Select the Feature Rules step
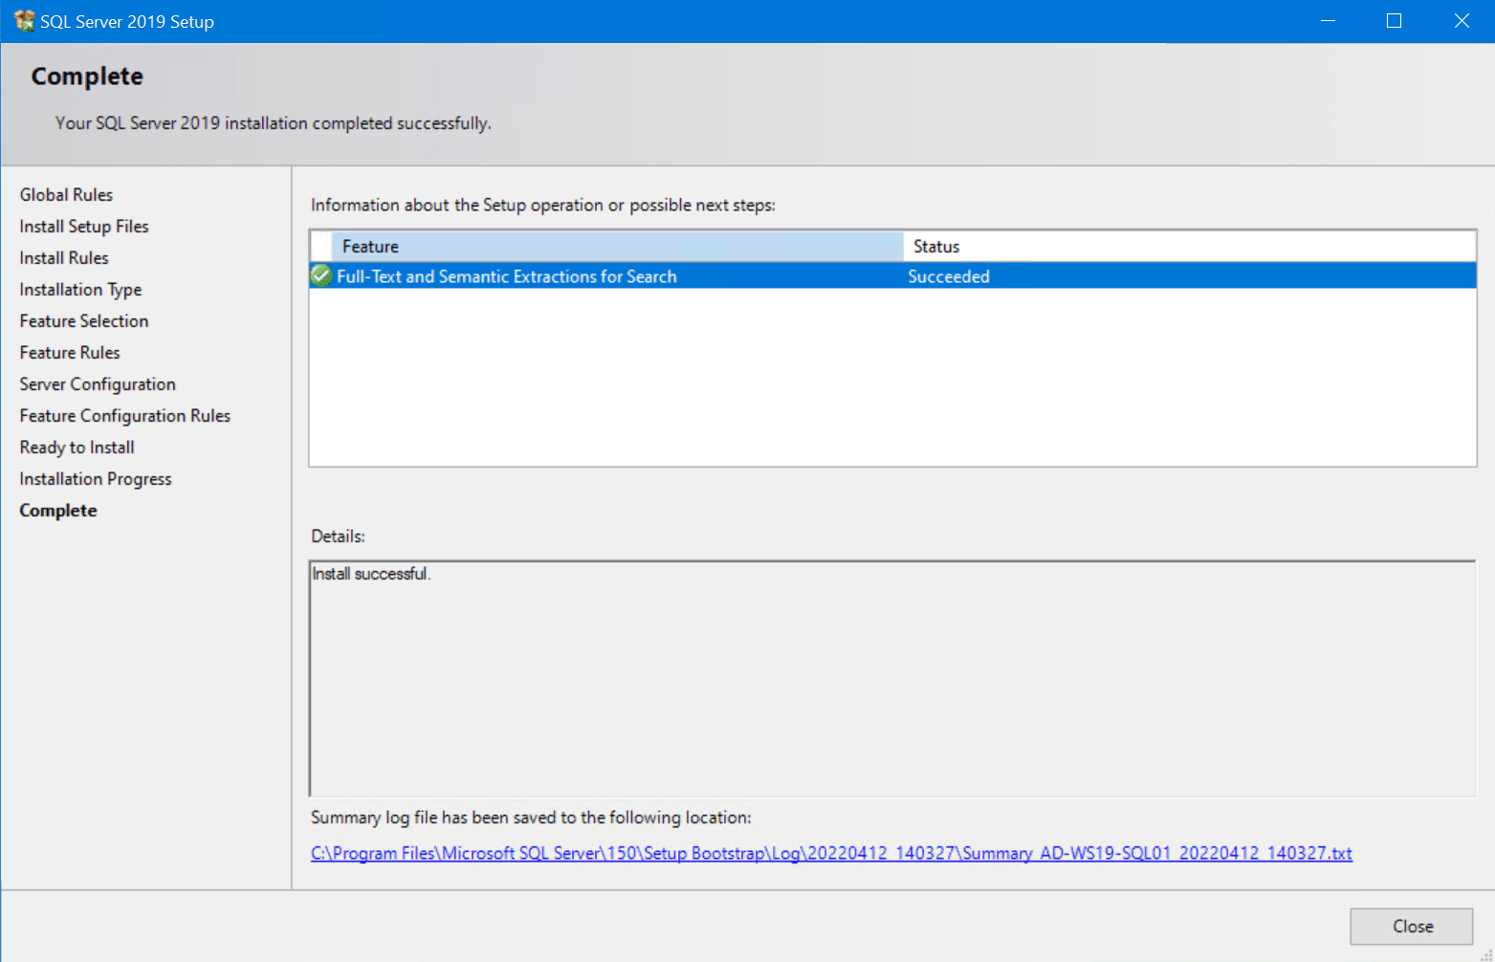The image size is (1495, 962). click(69, 352)
